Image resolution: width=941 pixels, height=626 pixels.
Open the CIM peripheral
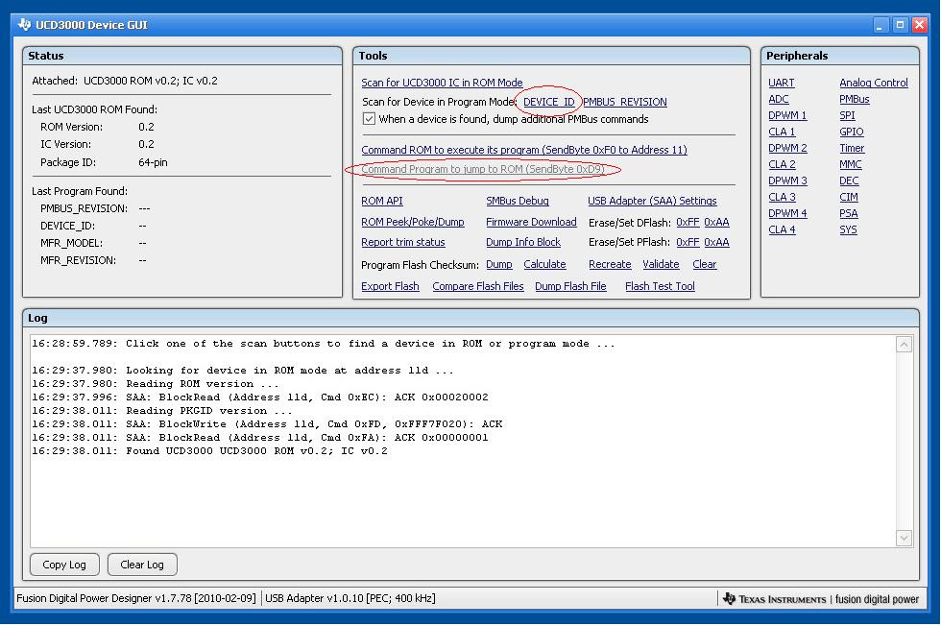(x=849, y=197)
